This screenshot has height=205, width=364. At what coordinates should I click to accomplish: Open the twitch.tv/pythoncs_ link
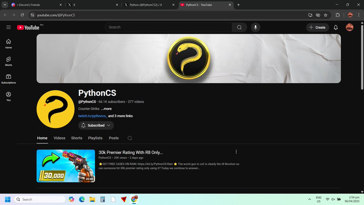93,116
